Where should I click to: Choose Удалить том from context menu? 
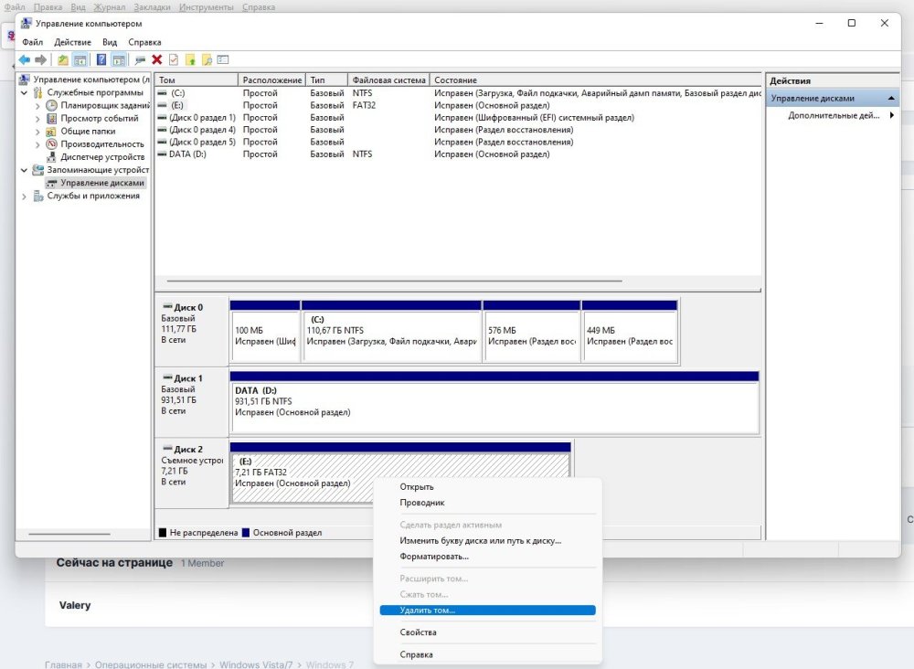[x=427, y=611]
